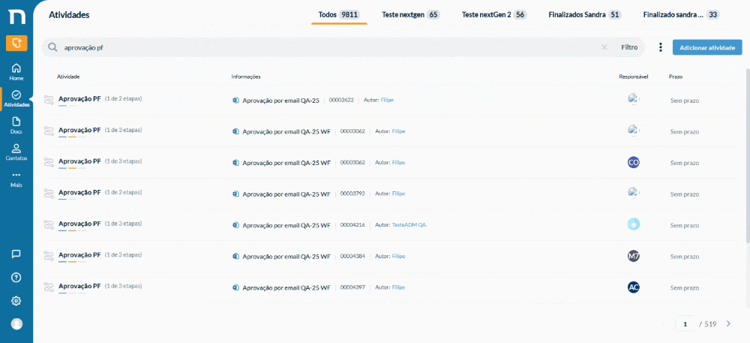Screen dimensions: 750x343
Task: Open the help question mark icon
Action: pyautogui.click(x=16, y=278)
